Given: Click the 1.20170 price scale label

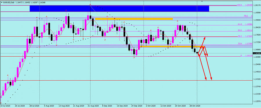Looking at the screenshot, I should [257, 5].
